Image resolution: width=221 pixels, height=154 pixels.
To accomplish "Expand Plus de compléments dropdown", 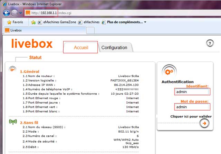I will pos(145,22).
